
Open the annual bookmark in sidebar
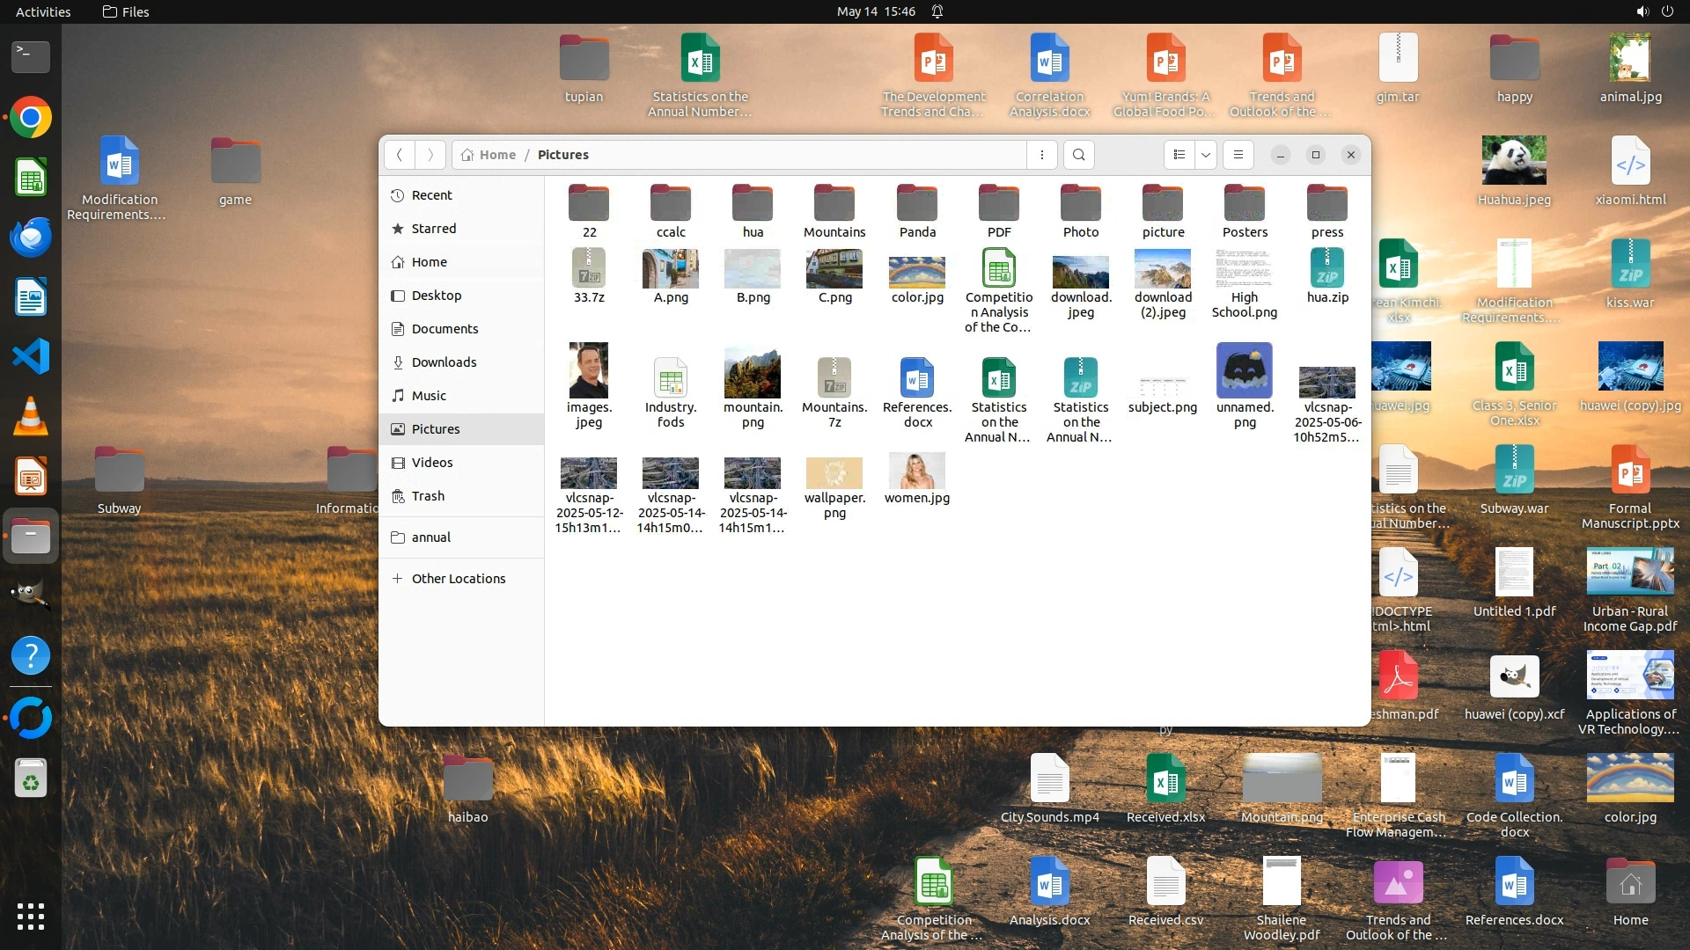pos(430,537)
